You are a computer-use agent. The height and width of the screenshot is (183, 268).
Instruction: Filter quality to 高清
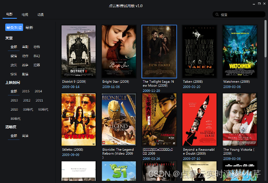coord(25,136)
